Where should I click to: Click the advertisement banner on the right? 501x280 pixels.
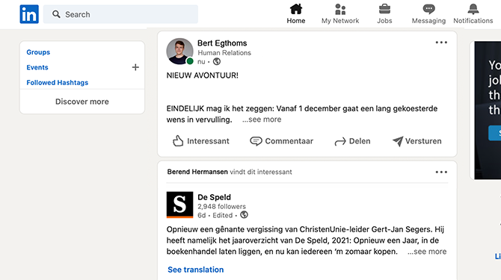(x=488, y=110)
